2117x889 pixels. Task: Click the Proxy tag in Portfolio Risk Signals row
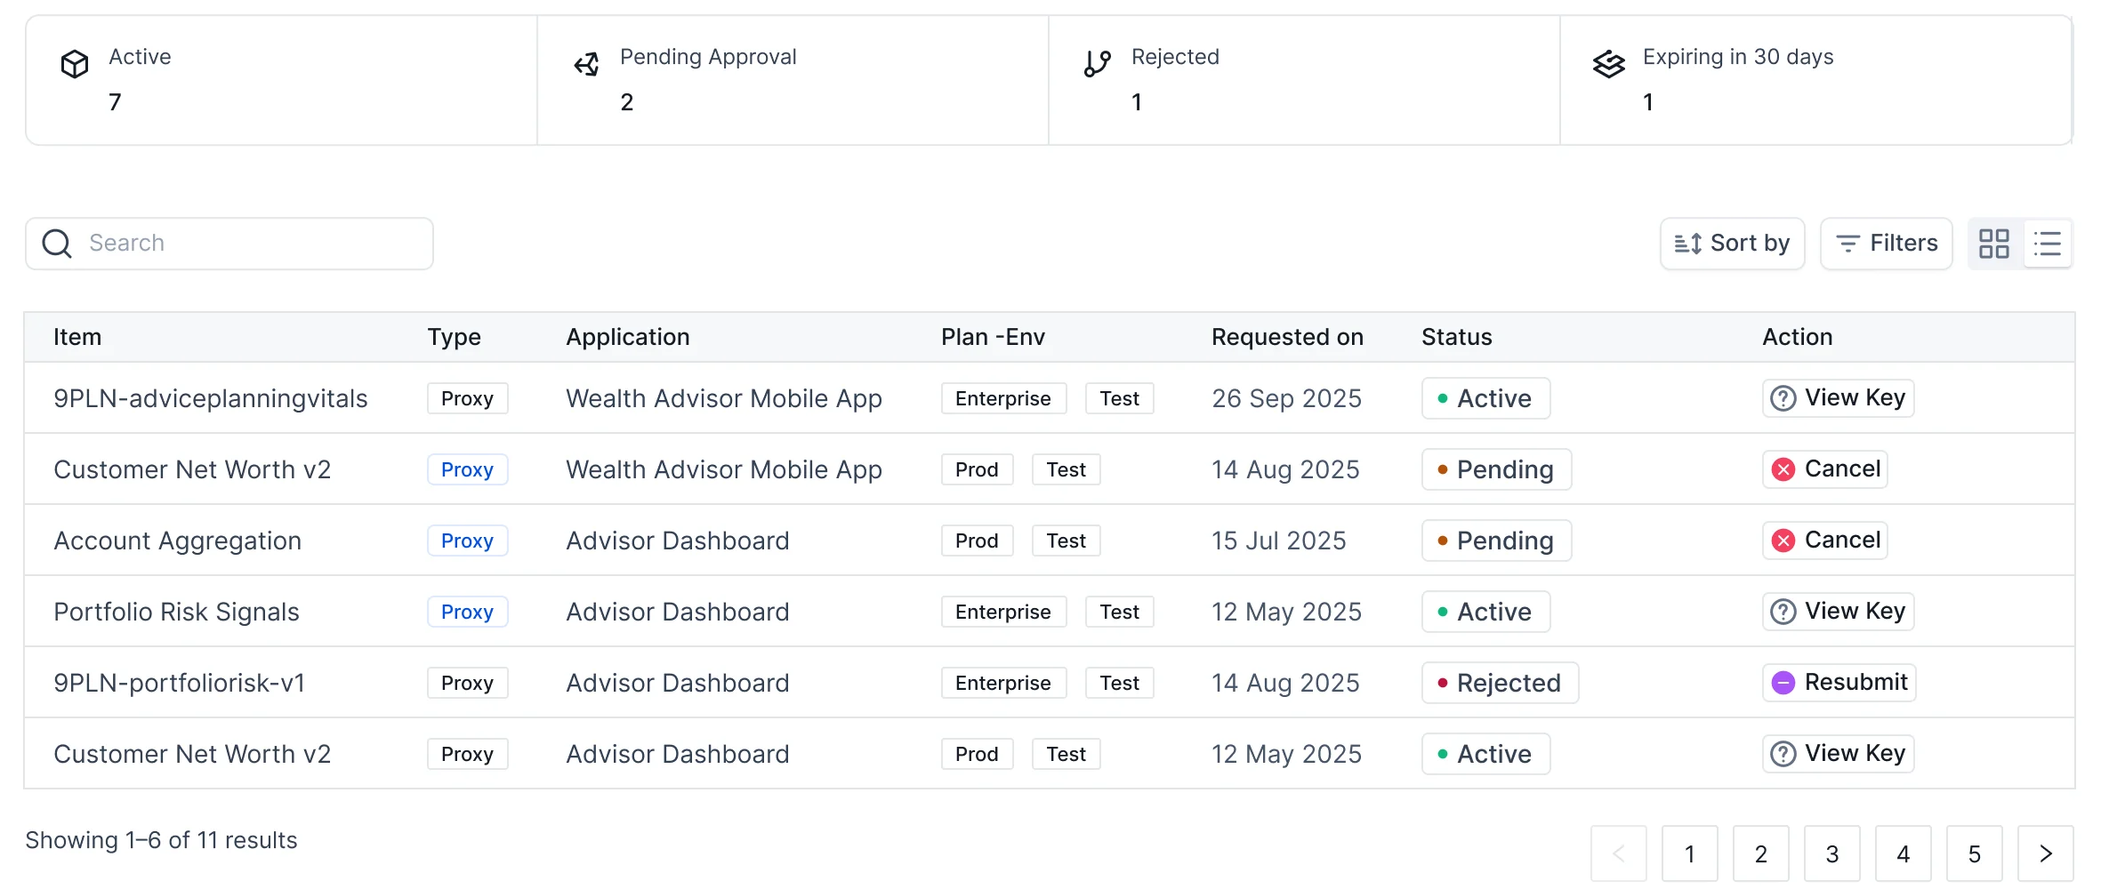click(x=467, y=612)
